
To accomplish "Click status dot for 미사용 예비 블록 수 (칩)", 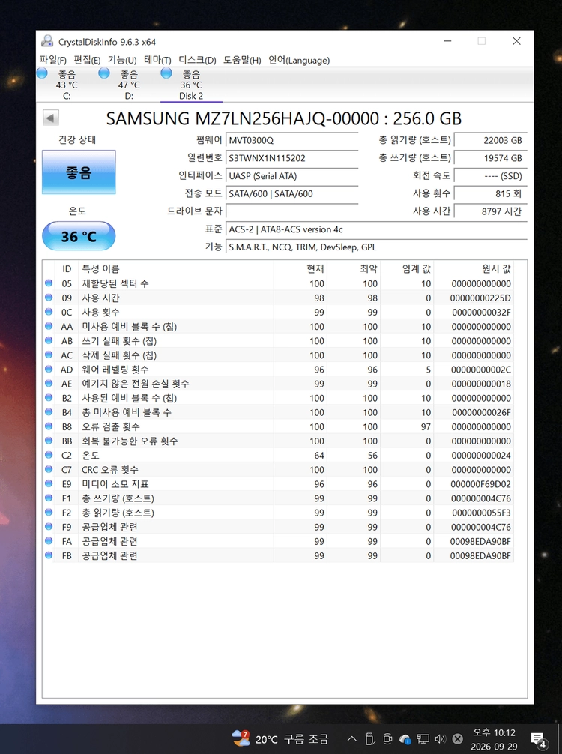I will point(49,326).
